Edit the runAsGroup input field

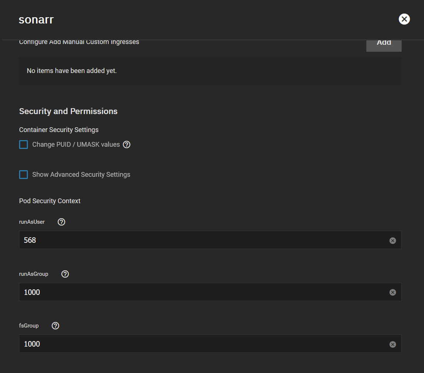tap(210, 292)
